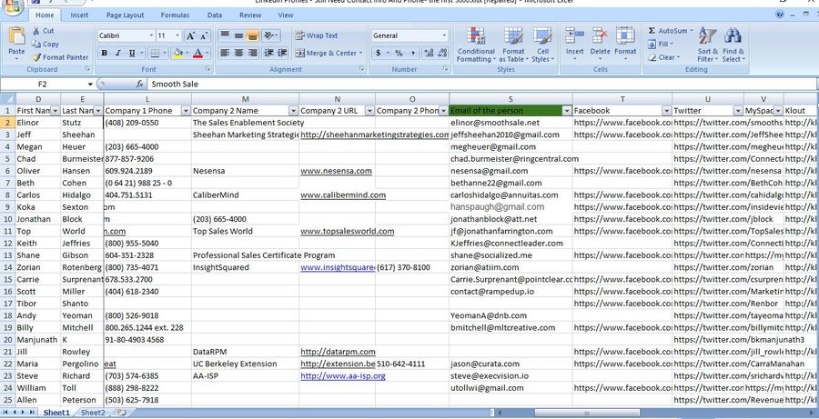Decrease the cell indent
Image resolution: width=819 pixels, height=419 pixels.
[x=268, y=54]
